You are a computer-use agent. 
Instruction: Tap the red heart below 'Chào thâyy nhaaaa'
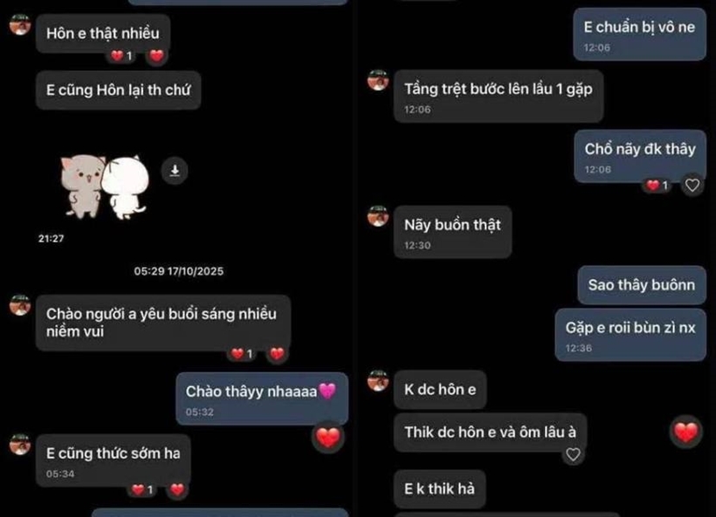tap(327, 437)
